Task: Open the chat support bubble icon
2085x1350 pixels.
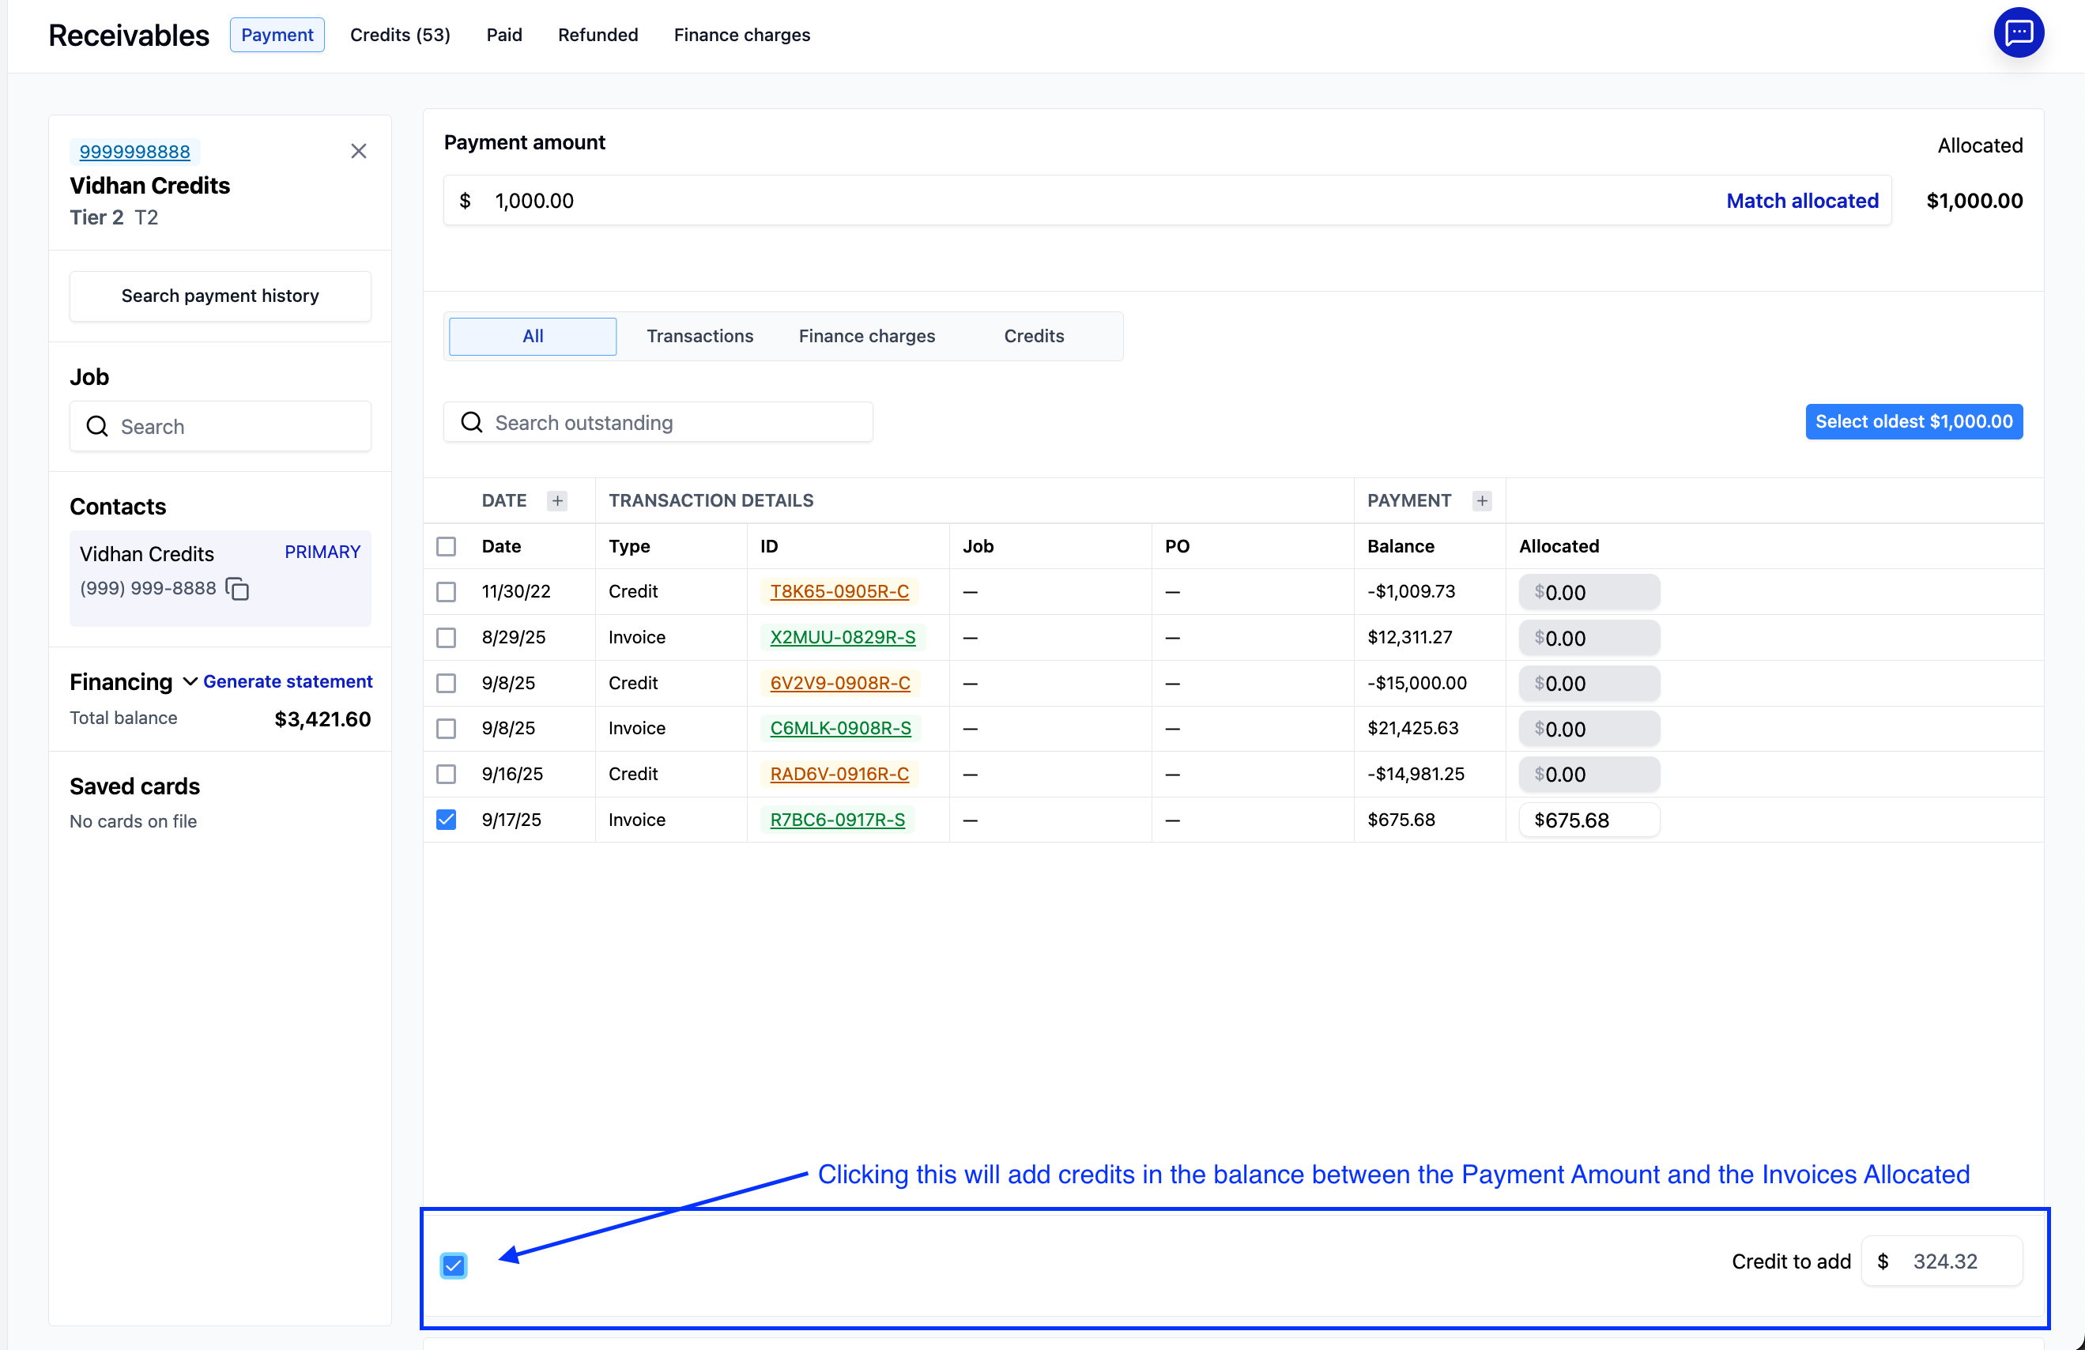Action: point(2018,33)
